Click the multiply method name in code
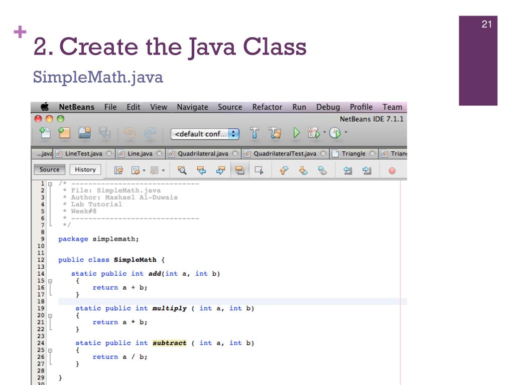The width and height of the screenshot is (514, 385). [170, 308]
